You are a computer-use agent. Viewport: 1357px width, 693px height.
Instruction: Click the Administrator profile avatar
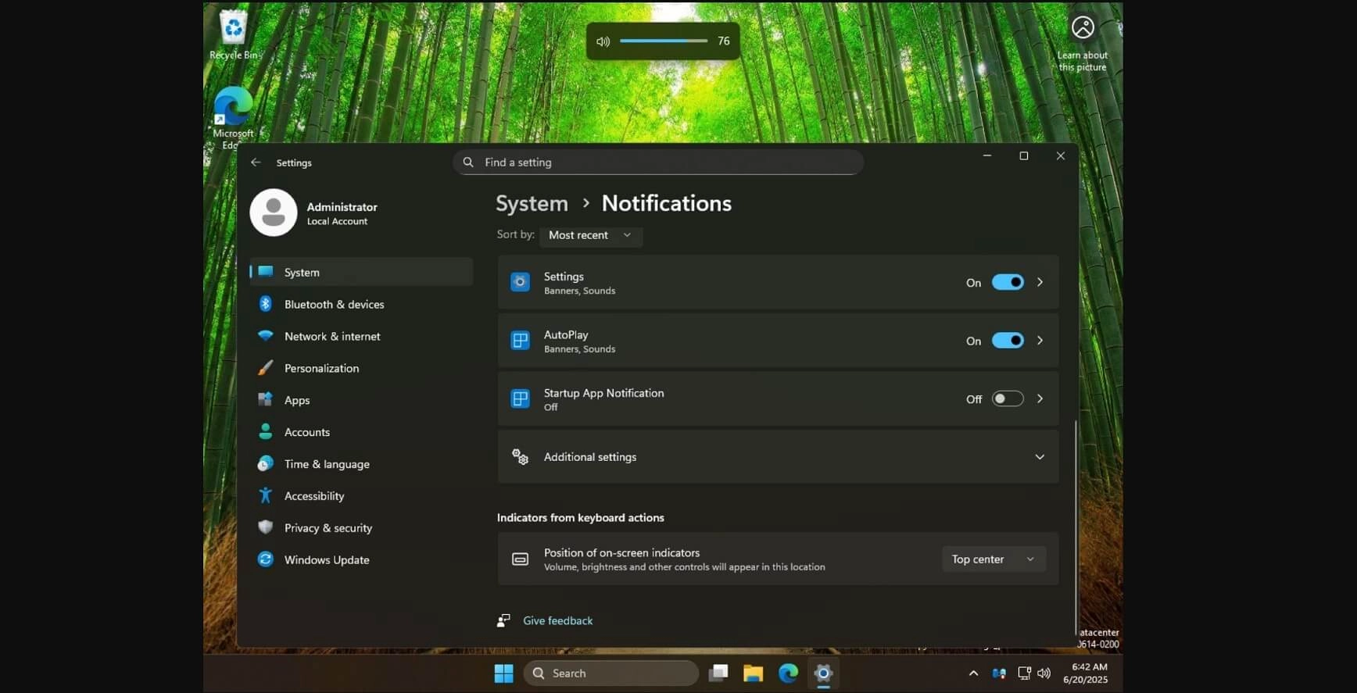pyautogui.click(x=274, y=213)
